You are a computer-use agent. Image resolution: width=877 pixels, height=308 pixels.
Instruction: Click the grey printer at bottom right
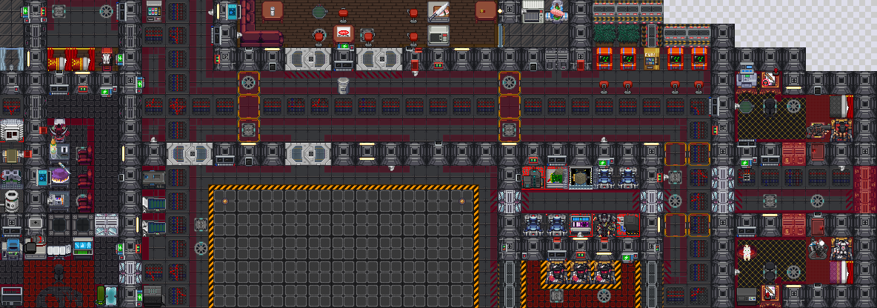tap(747, 295)
